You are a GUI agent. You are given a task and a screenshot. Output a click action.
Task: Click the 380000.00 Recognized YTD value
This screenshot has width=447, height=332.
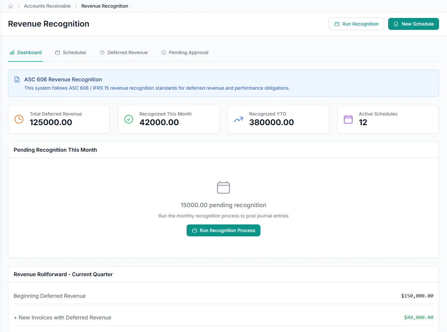click(271, 123)
